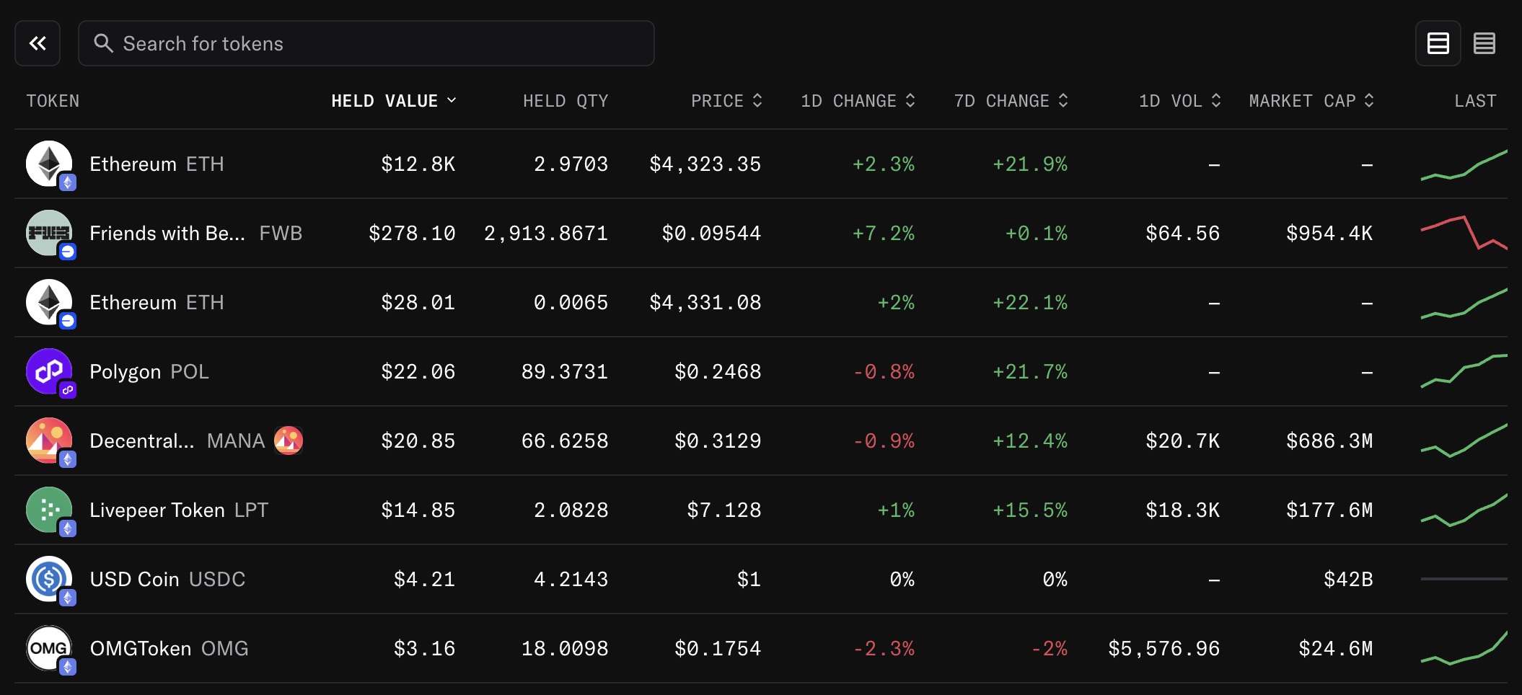
Task: Open Polygon POL token icon
Action: [x=49, y=371]
